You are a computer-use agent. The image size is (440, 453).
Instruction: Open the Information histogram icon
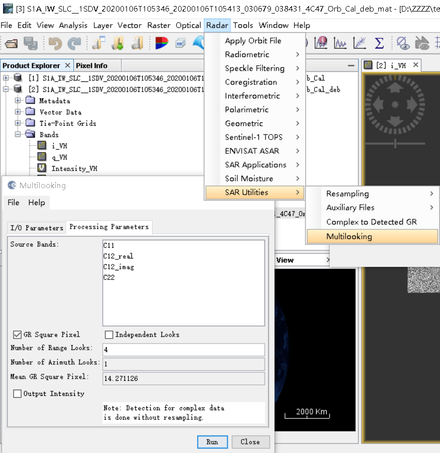(321, 43)
